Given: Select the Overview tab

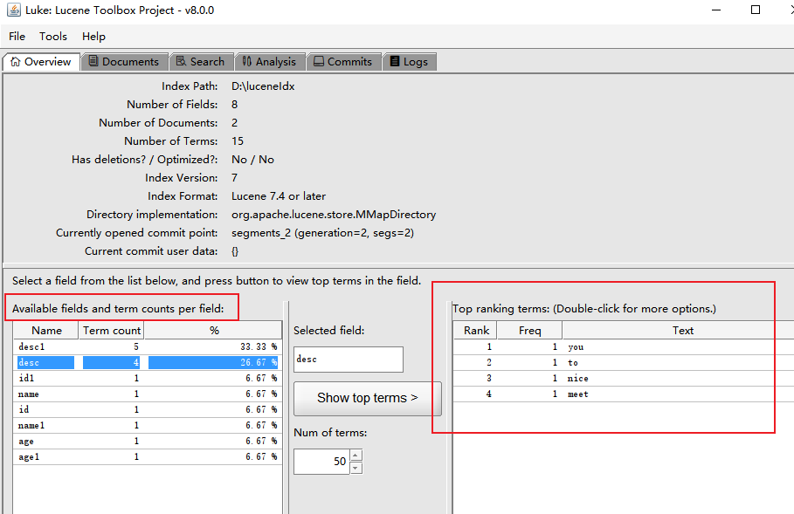Looking at the screenshot, I should coord(41,62).
